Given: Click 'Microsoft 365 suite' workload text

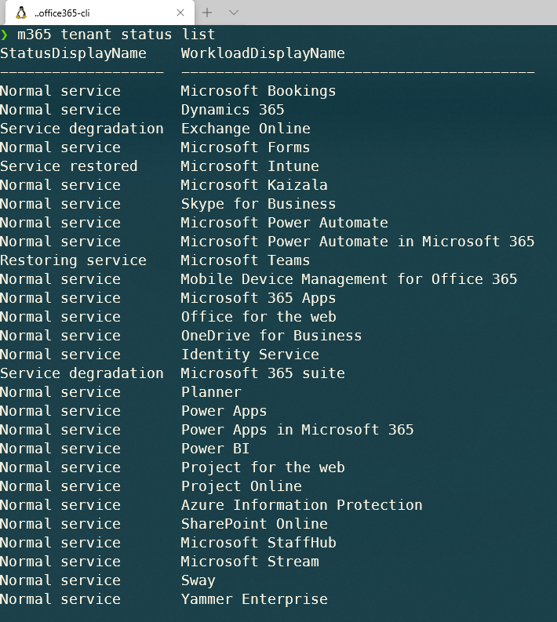Looking at the screenshot, I should (x=263, y=373).
